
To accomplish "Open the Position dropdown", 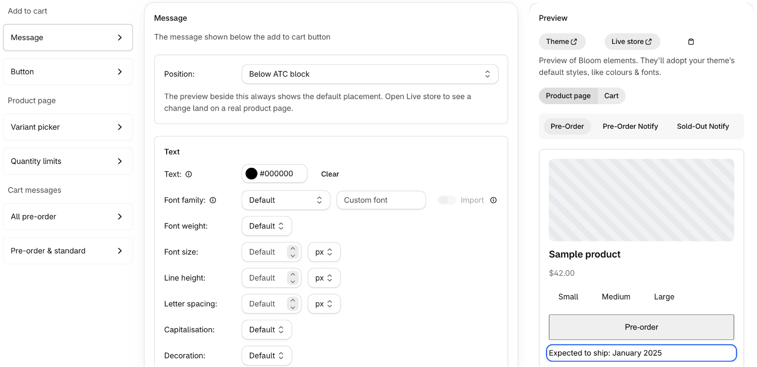I will tap(370, 74).
